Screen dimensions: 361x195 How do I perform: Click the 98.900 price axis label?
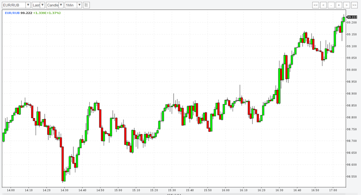point(352,94)
